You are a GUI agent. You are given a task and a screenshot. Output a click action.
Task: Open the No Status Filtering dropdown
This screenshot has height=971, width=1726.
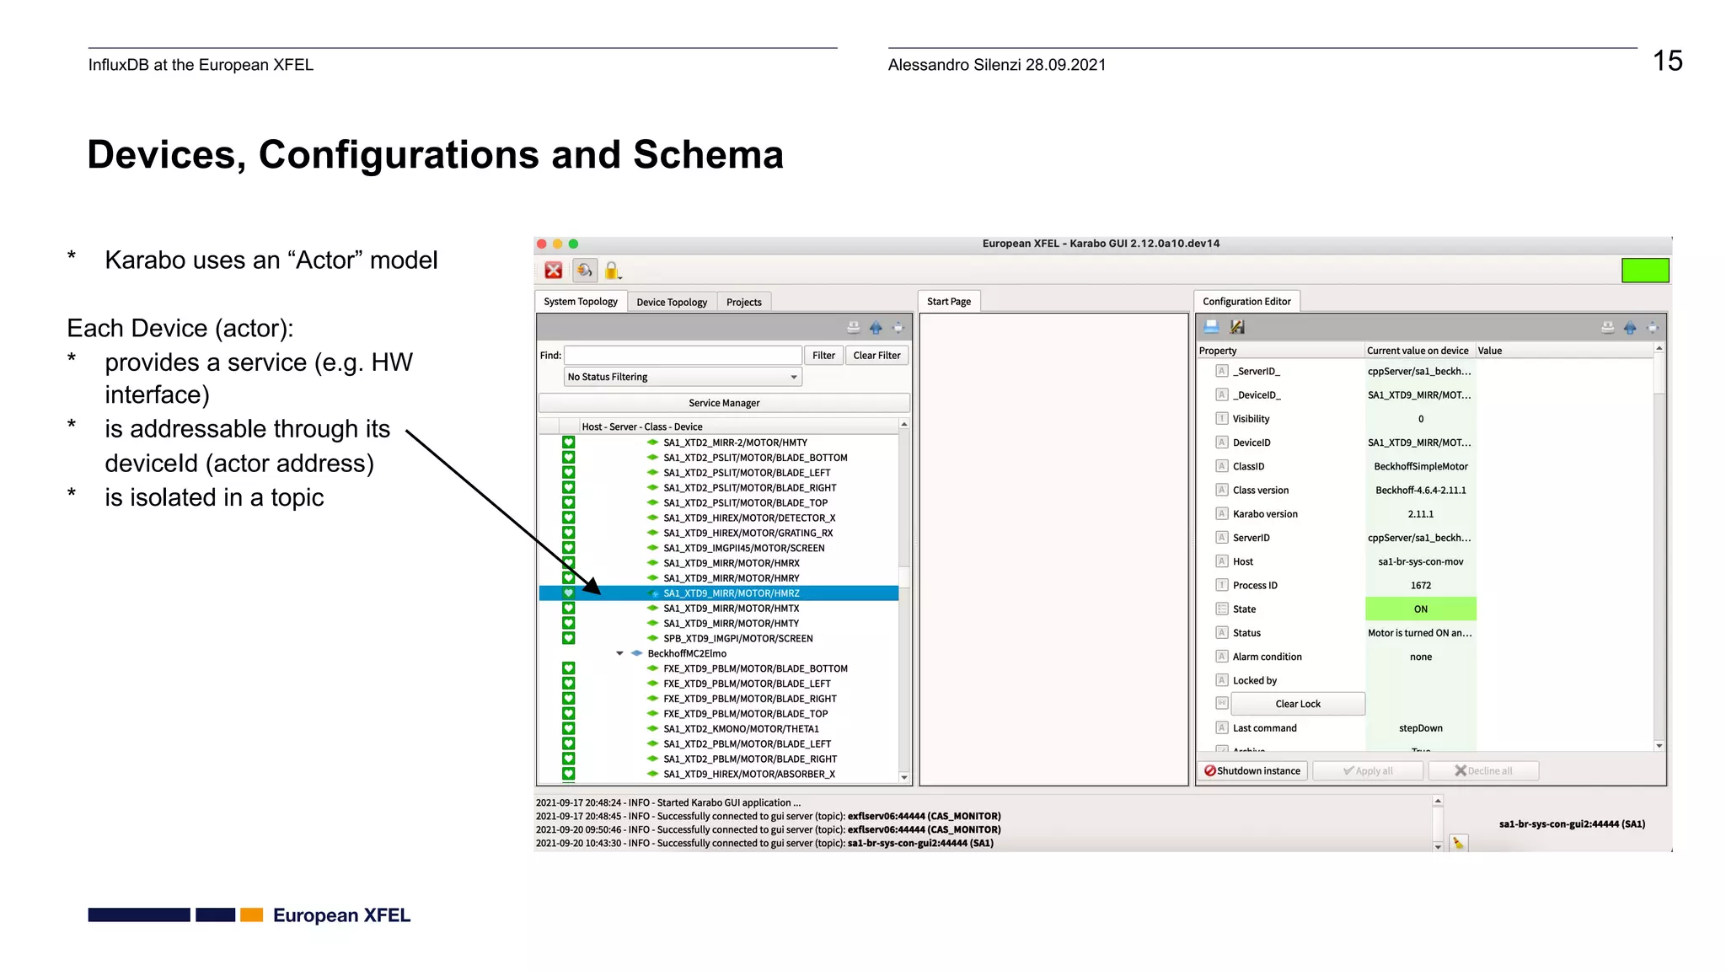tap(683, 377)
